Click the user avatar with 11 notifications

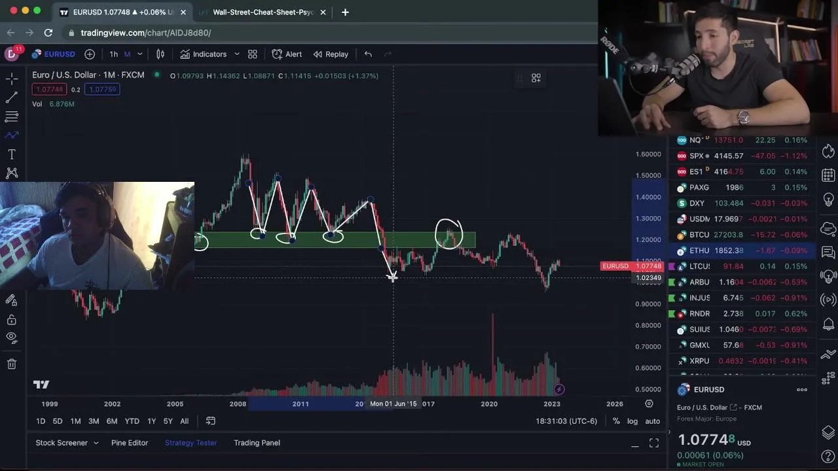[12, 54]
